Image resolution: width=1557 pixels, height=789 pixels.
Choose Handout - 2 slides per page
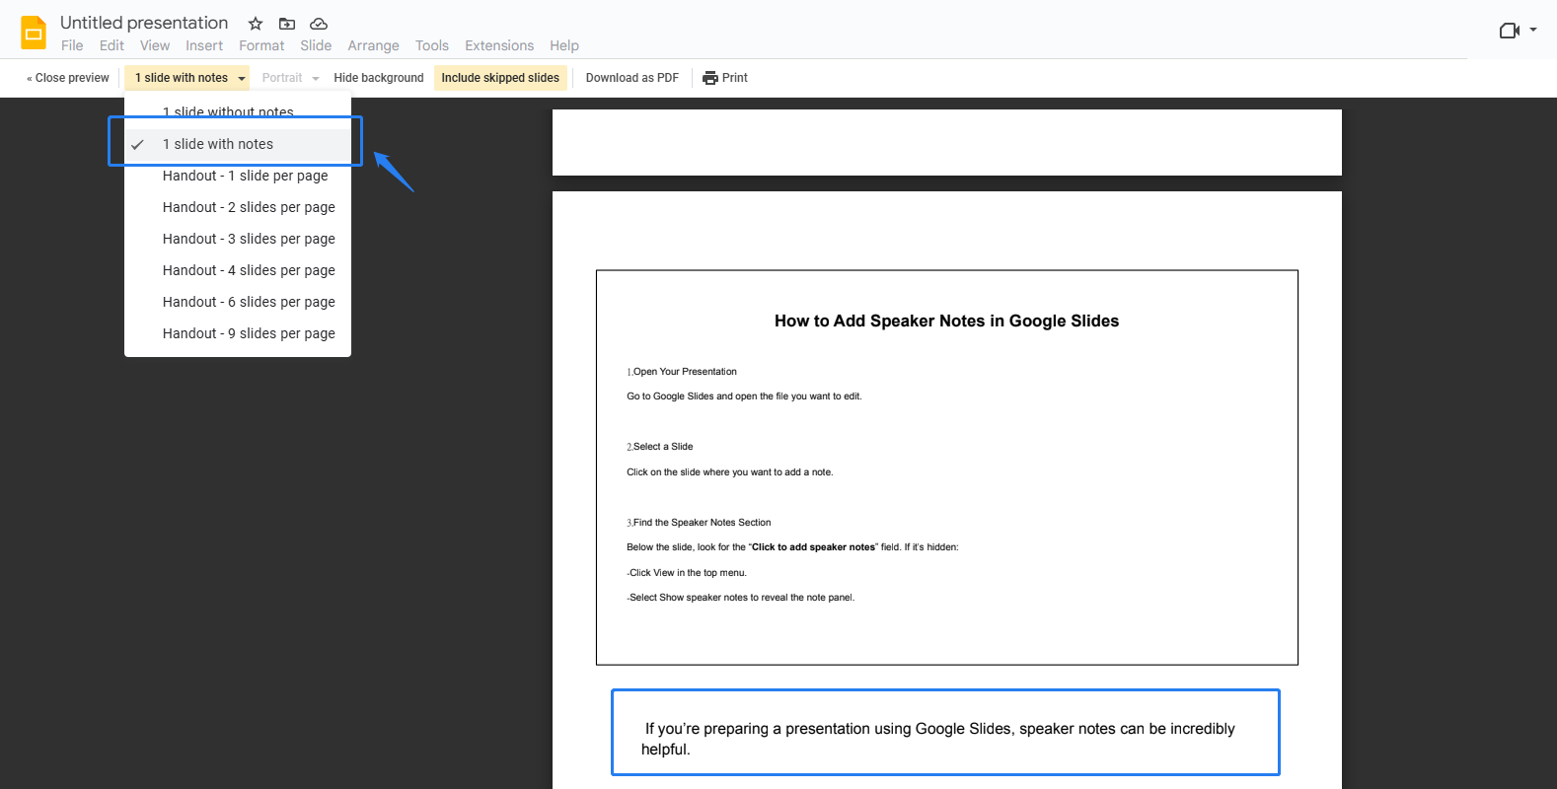point(238,207)
